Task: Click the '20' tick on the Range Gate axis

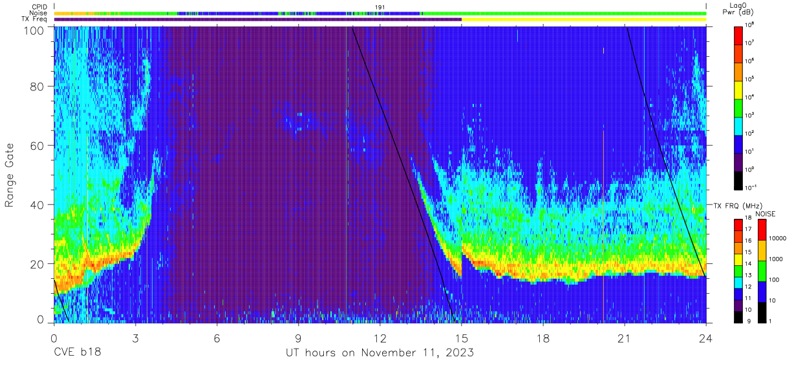Action: click(38, 264)
